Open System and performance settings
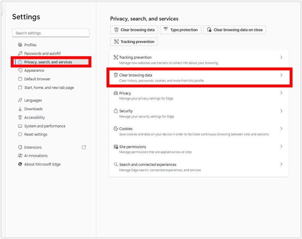This screenshot has height=239, width=302. (45, 126)
